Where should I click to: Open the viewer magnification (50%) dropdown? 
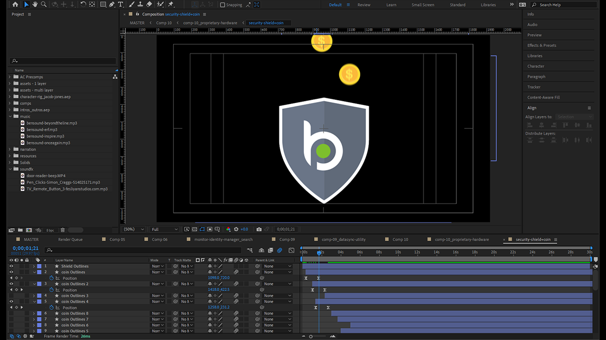pos(134,229)
